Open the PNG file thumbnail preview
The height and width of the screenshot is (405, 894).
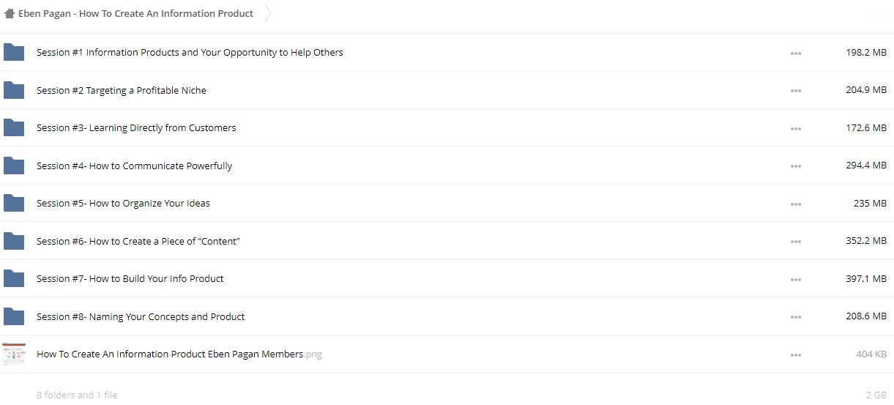pos(14,354)
